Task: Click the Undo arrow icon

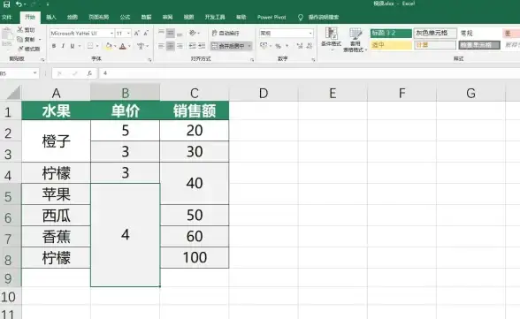Action: (19, 4)
